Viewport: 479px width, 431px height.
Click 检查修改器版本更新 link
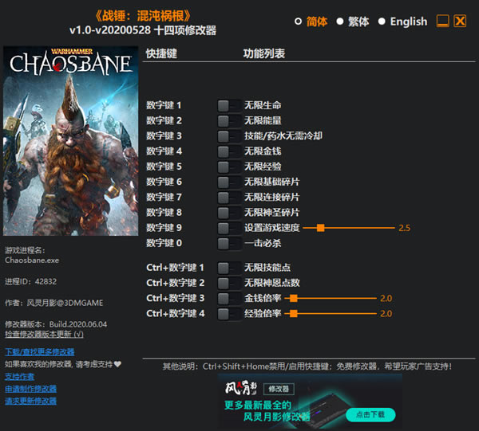pos(44,334)
